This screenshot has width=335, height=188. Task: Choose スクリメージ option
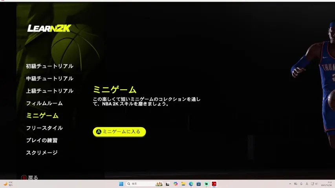(42, 153)
